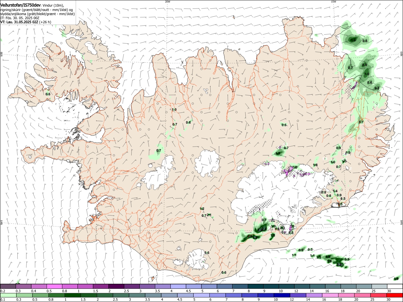The height and width of the screenshot is (302, 403).
Task: Select the bright red lower swatch labeled 30
Action: tap(395, 295)
